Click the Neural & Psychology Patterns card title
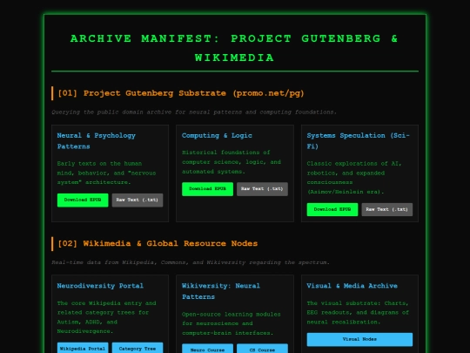Screen dimensions: 470x353 (97, 141)
